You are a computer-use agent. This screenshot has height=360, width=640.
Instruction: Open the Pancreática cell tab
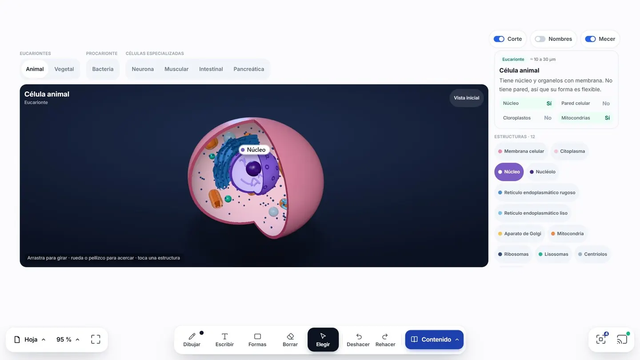(x=249, y=69)
